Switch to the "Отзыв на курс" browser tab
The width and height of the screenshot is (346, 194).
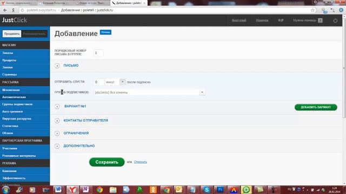[x=91, y=3]
